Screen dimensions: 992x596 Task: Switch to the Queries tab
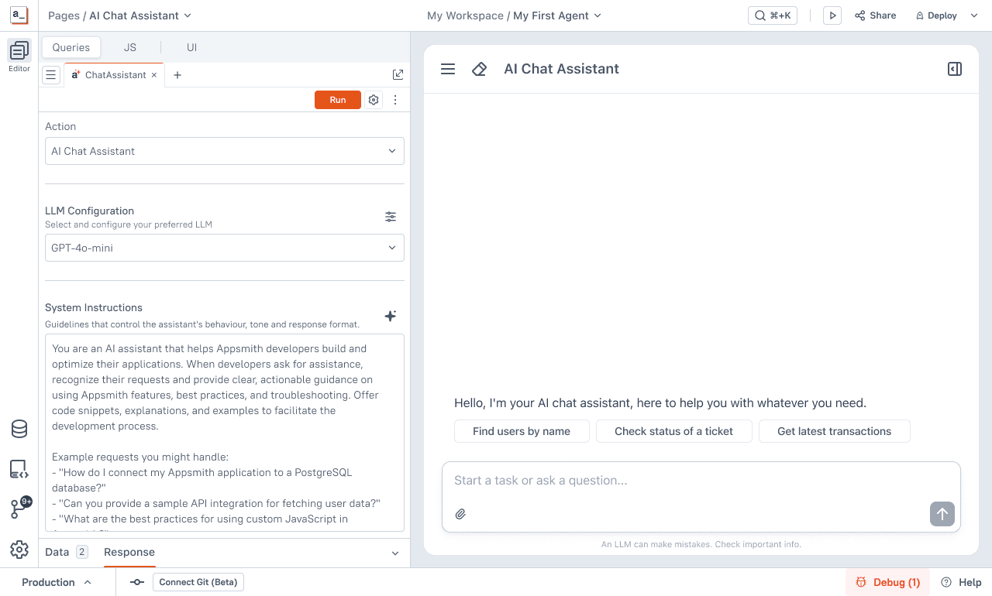pyautogui.click(x=71, y=47)
